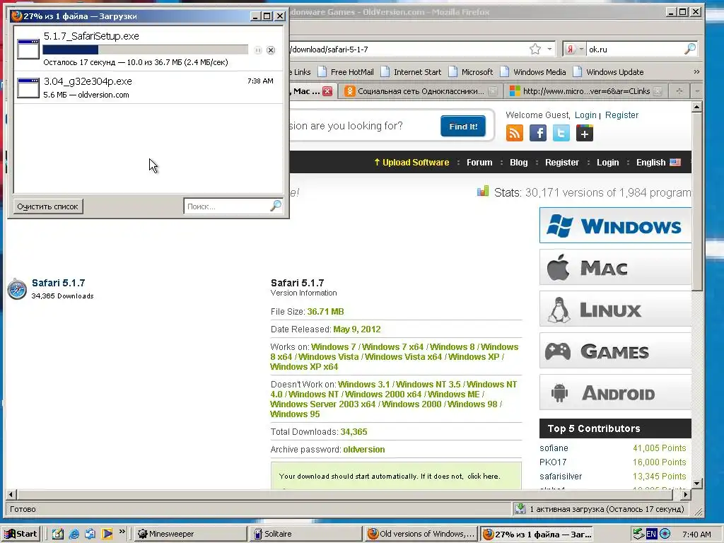Click the Safari 5.1.7 title link
724x543 pixels.
coord(58,283)
